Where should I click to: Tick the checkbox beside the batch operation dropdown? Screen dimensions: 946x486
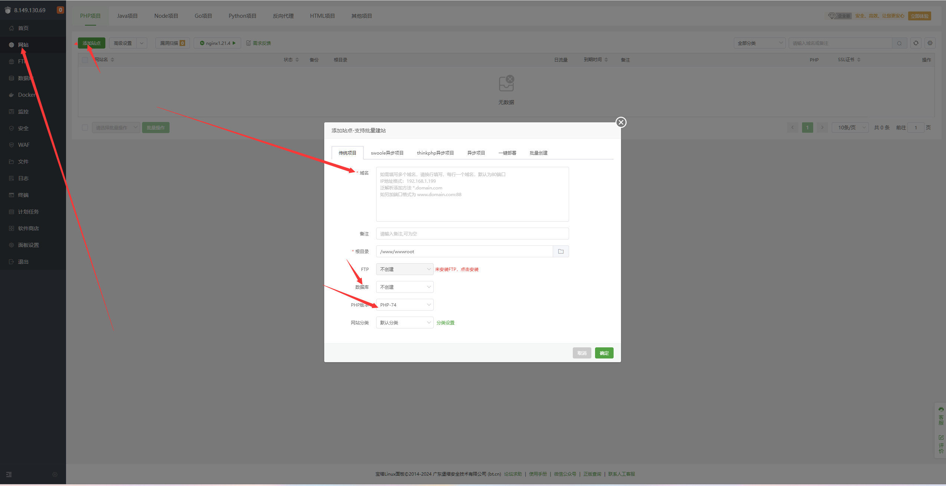click(x=85, y=128)
